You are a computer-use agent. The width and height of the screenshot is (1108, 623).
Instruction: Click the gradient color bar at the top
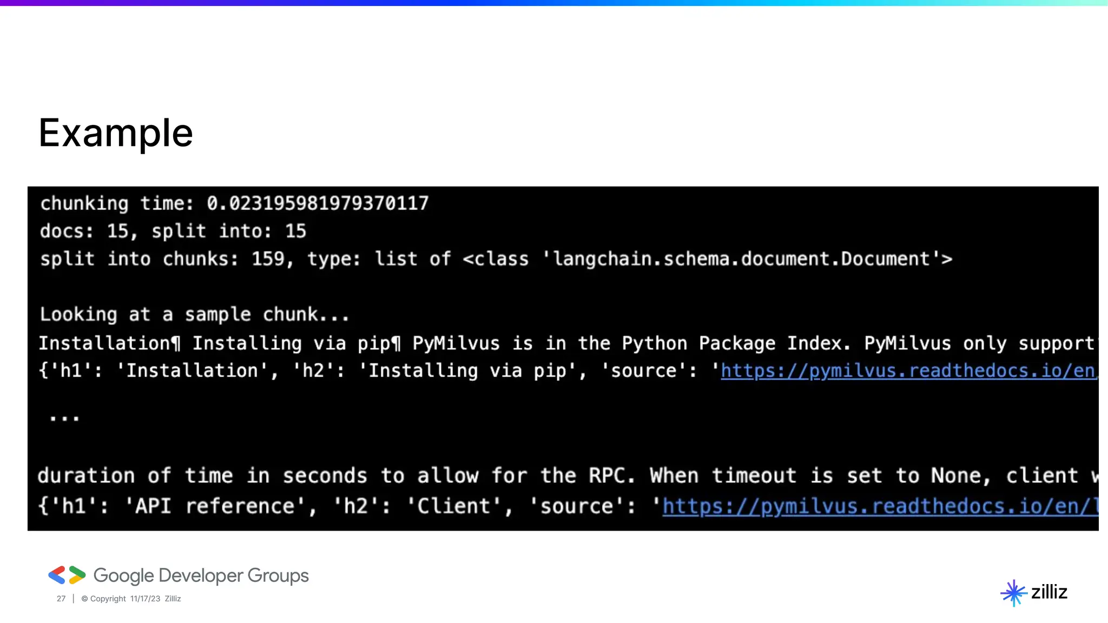click(x=554, y=3)
